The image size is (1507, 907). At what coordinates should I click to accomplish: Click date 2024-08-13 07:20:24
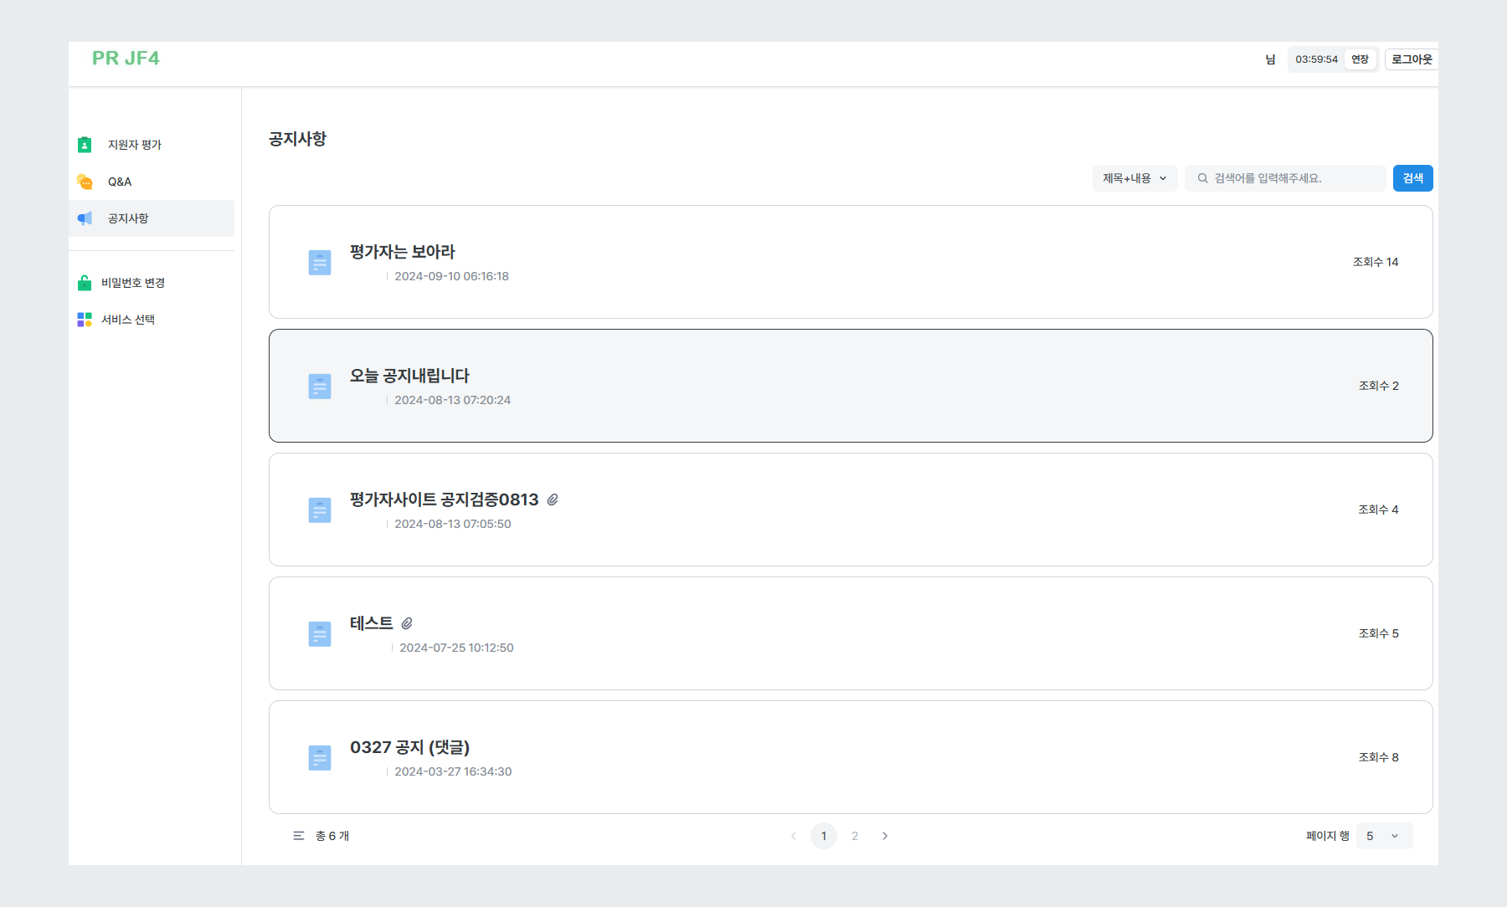[452, 400]
